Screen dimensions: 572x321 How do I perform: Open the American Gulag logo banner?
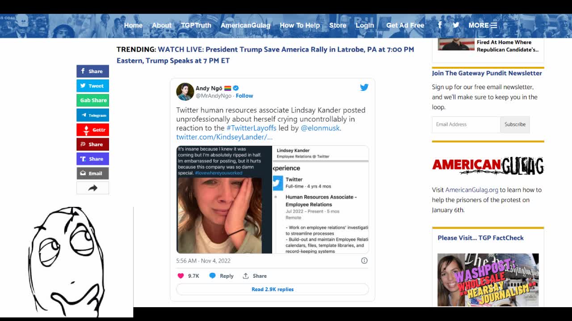pyautogui.click(x=488, y=166)
